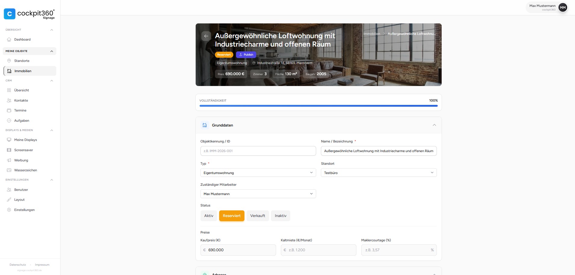Click the Vollständigkeit progress bar
Screen dimensions: 575x275
[319, 106]
